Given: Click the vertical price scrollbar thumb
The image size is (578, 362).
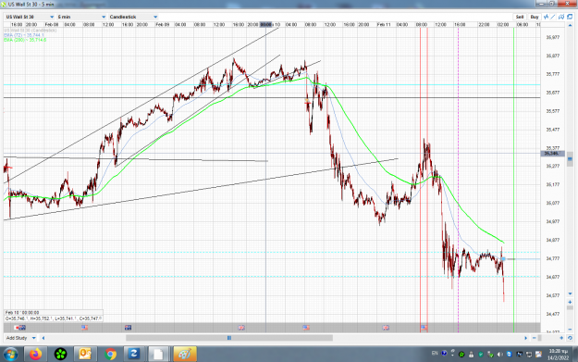Looking at the screenshot, I should click(x=570, y=158).
